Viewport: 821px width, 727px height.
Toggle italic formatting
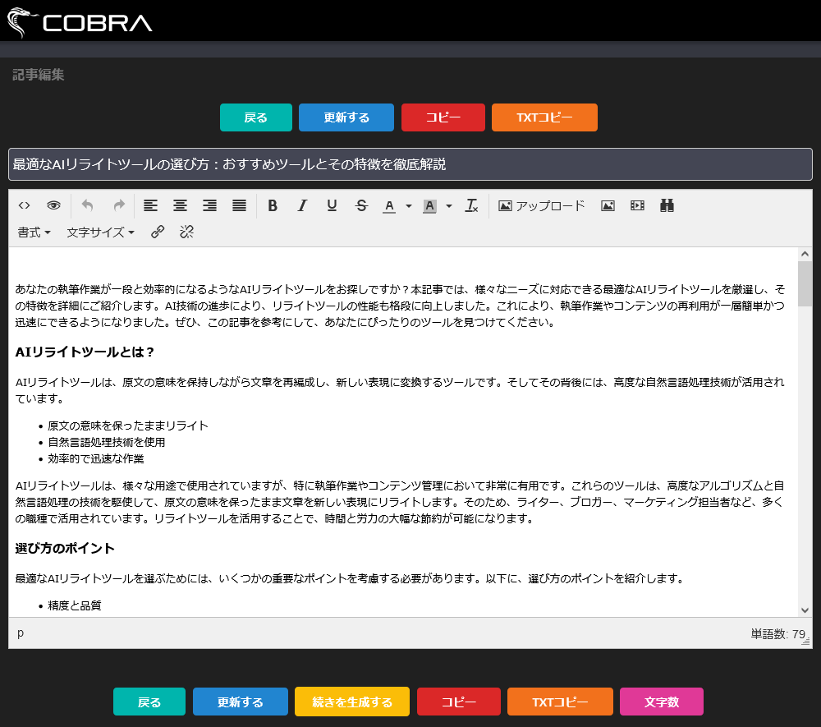tap(302, 205)
